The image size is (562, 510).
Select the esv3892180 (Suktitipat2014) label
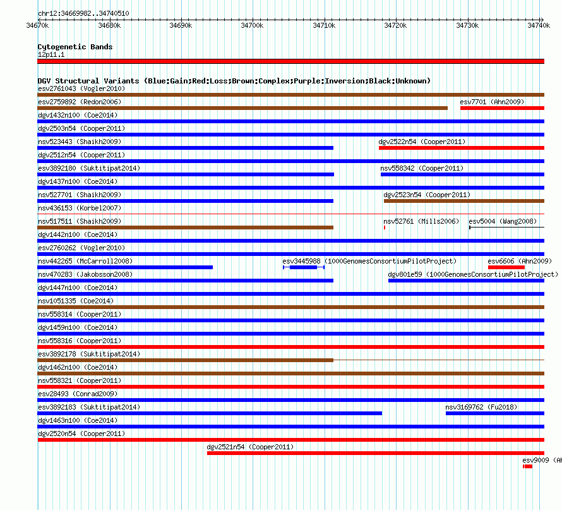coord(89,168)
